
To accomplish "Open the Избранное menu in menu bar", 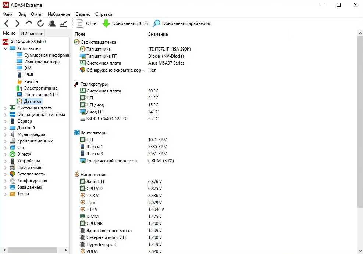I will click(x=59, y=14).
